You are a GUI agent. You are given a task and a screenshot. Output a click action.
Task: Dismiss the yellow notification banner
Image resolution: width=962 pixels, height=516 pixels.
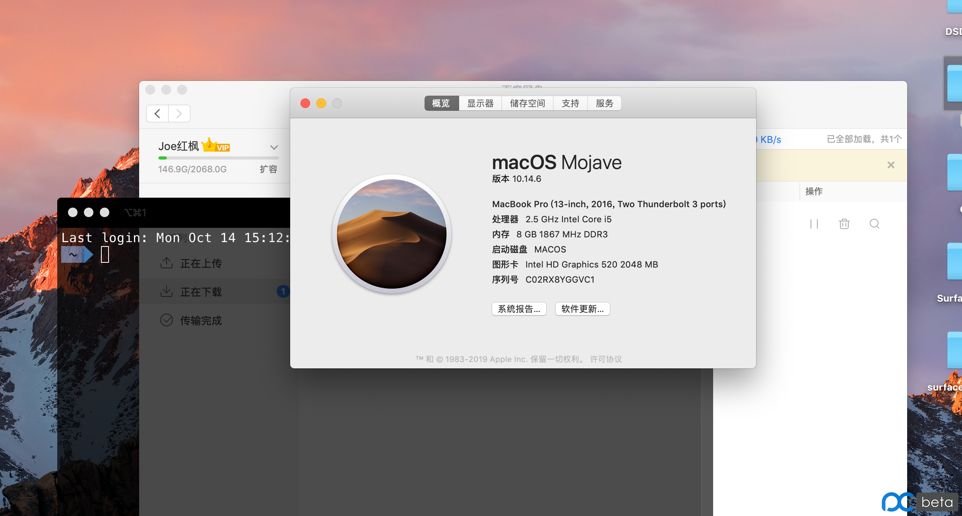coord(891,165)
